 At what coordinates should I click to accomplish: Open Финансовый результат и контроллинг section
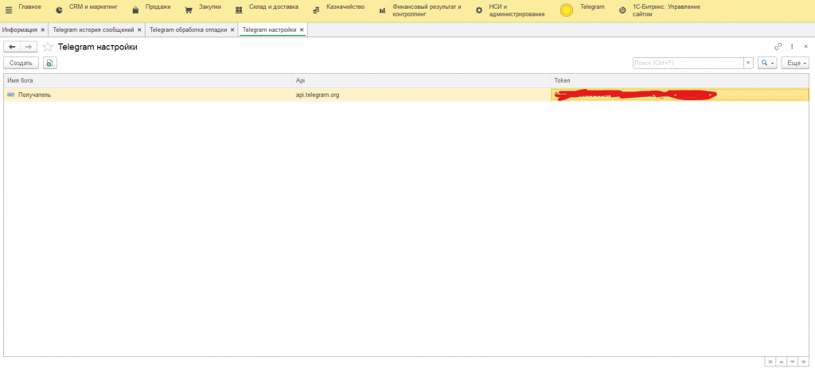pos(427,10)
